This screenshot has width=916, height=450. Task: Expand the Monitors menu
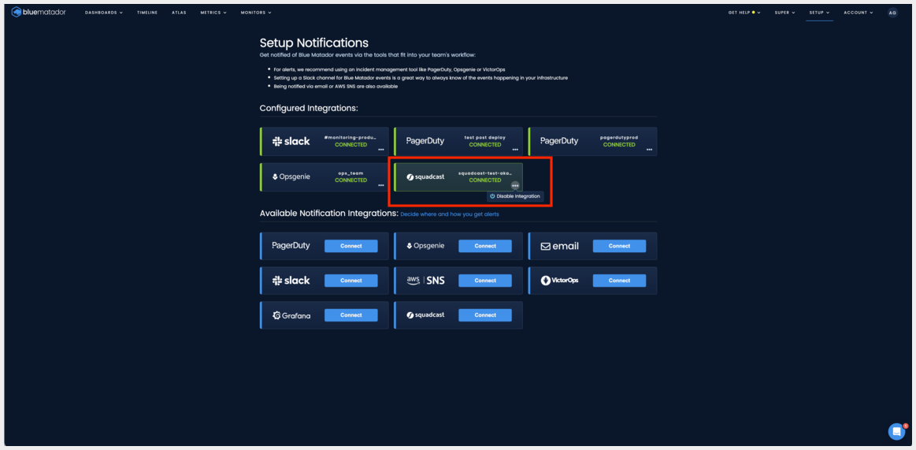(256, 13)
